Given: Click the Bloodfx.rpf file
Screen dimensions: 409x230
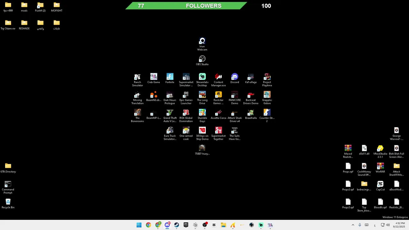Looking at the screenshot, I should [x=380, y=203].
